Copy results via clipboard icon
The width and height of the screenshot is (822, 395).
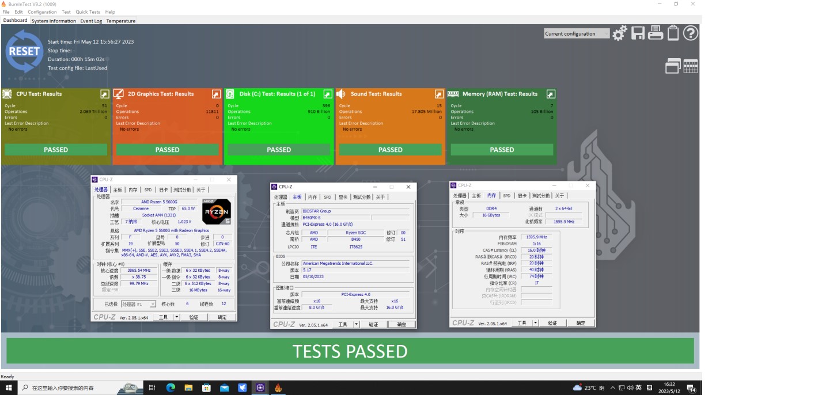(673, 33)
